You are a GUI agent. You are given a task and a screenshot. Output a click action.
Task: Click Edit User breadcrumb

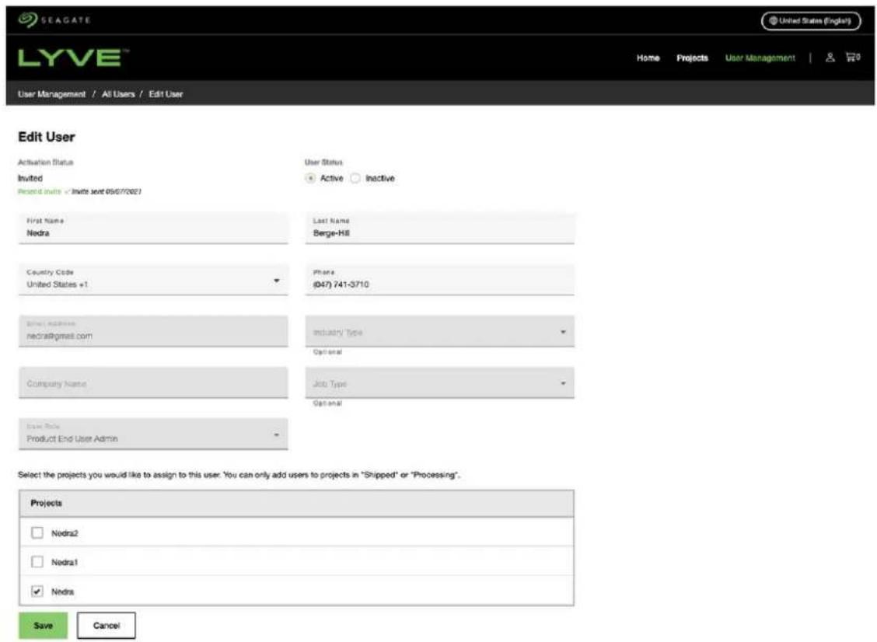(166, 94)
